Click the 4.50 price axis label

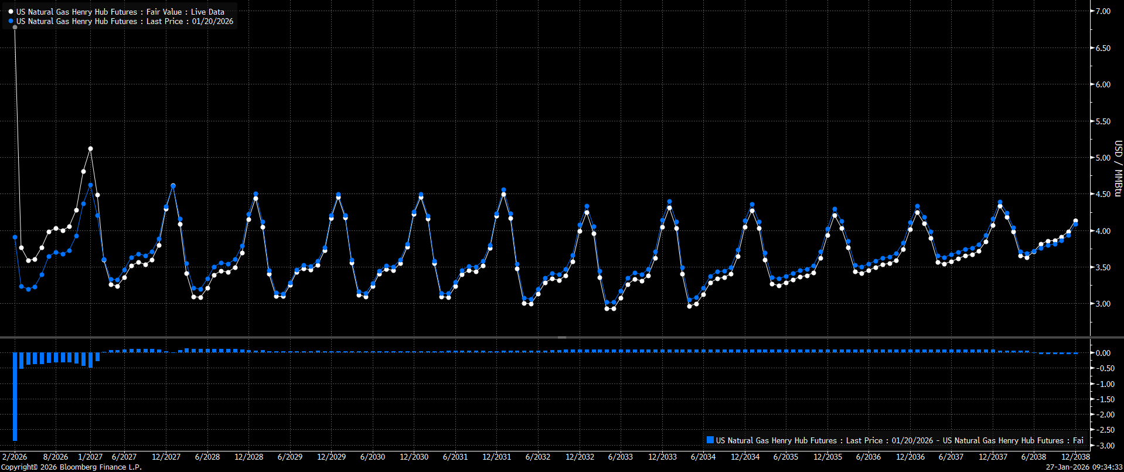pyautogui.click(x=1103, y=194)
